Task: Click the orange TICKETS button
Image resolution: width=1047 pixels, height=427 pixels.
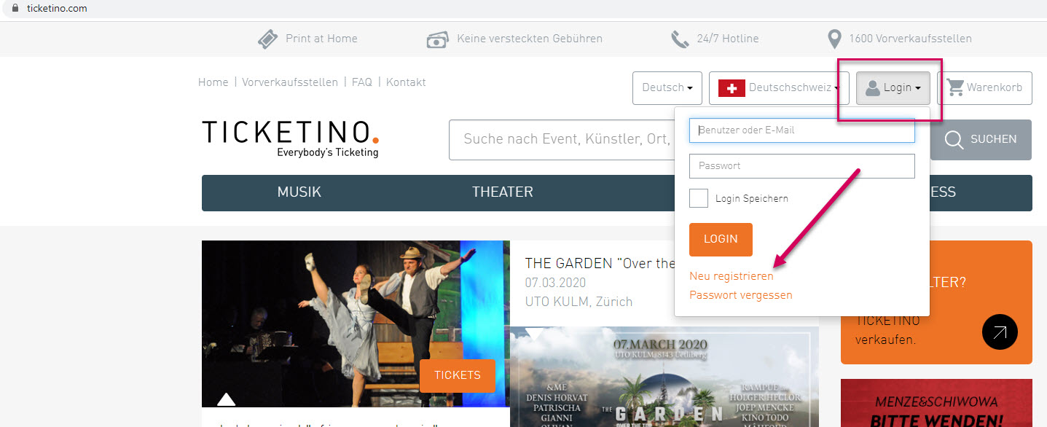Action: pyautogui.click(x=458, y=376)
